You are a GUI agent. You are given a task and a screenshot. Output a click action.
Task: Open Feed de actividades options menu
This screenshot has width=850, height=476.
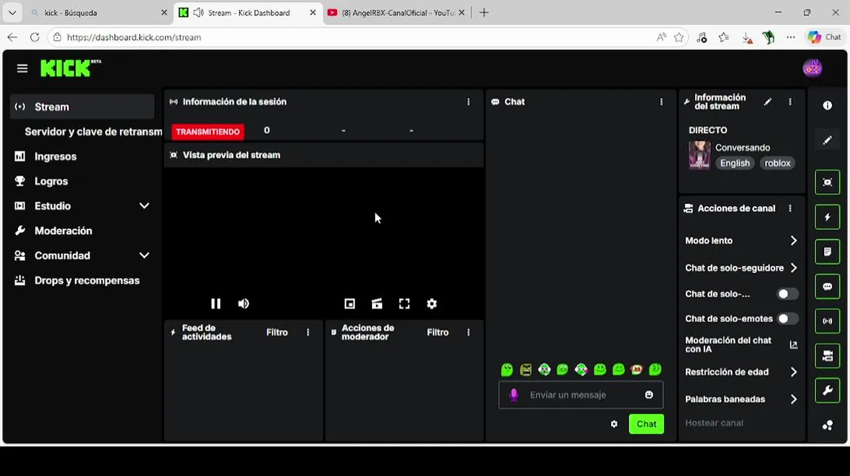(308, 333)
